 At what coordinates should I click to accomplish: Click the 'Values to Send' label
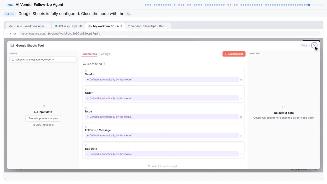pos(92,64)
